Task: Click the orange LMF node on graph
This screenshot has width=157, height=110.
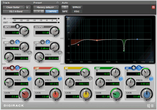Action: (97, 40)
